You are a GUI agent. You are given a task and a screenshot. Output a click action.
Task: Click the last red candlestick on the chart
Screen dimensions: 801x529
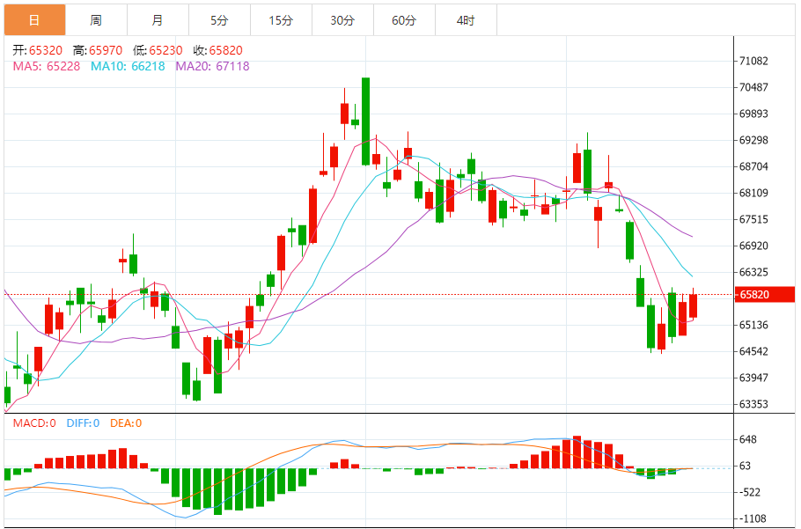click(694, 305)
